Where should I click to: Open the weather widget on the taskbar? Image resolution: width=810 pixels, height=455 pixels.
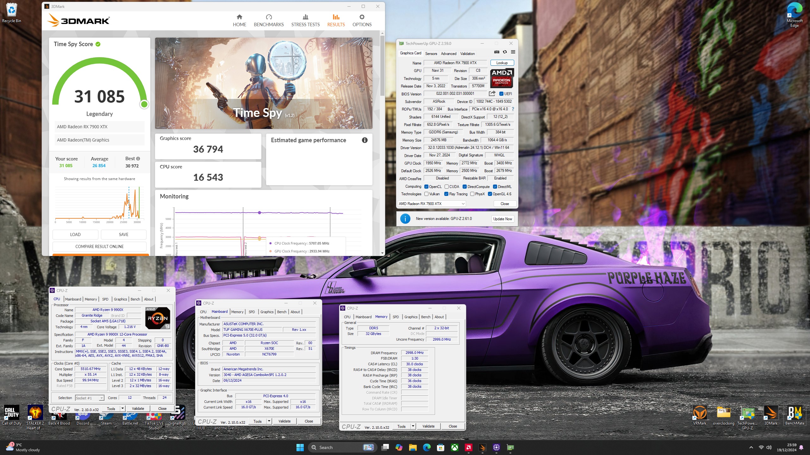click(23, 447)
